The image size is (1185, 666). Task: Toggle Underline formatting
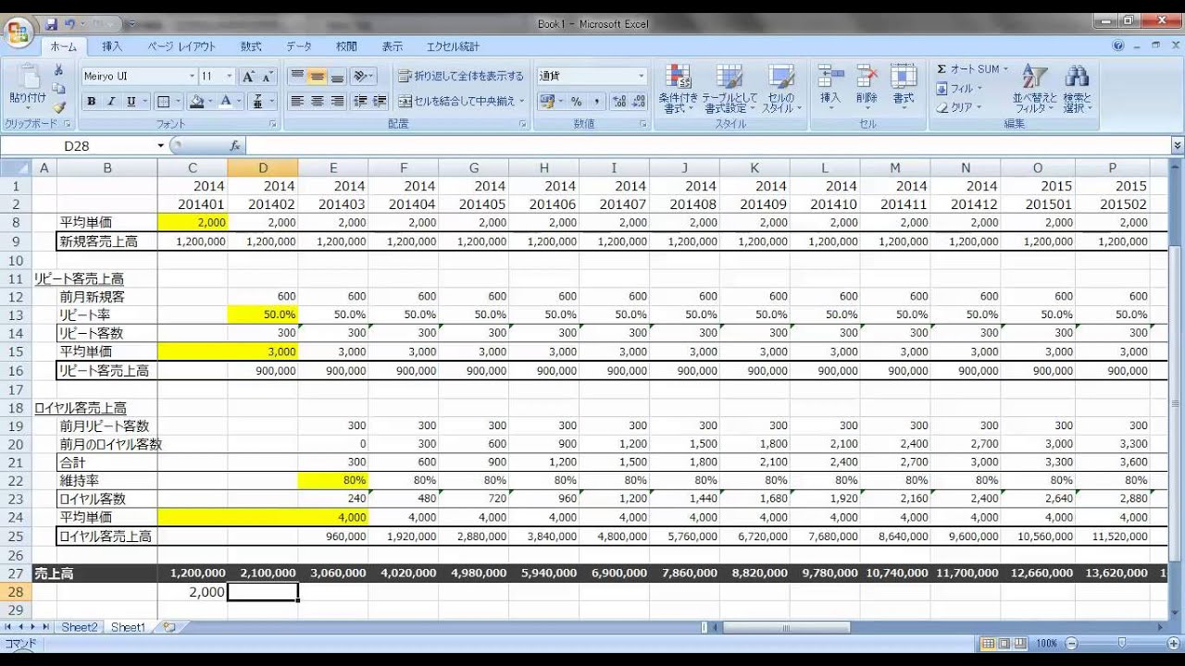pyautogui.click(x=131, y=102)
